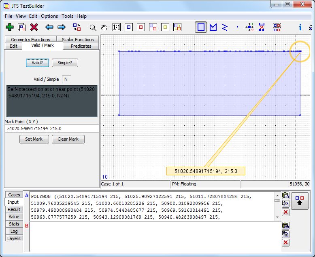The width and height of the screenshot is (315, 257).
Task: Click the self-intersection error message box
Action: click(x=52, y=101)
